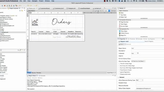164x92 pixels.
Task: Collapse the Composite Elements palette group
Action: [x=118, y=20]
